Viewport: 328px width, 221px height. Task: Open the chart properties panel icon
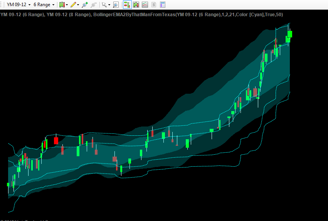point(163,5)
